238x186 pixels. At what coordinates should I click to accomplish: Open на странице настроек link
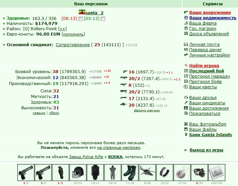118,147
